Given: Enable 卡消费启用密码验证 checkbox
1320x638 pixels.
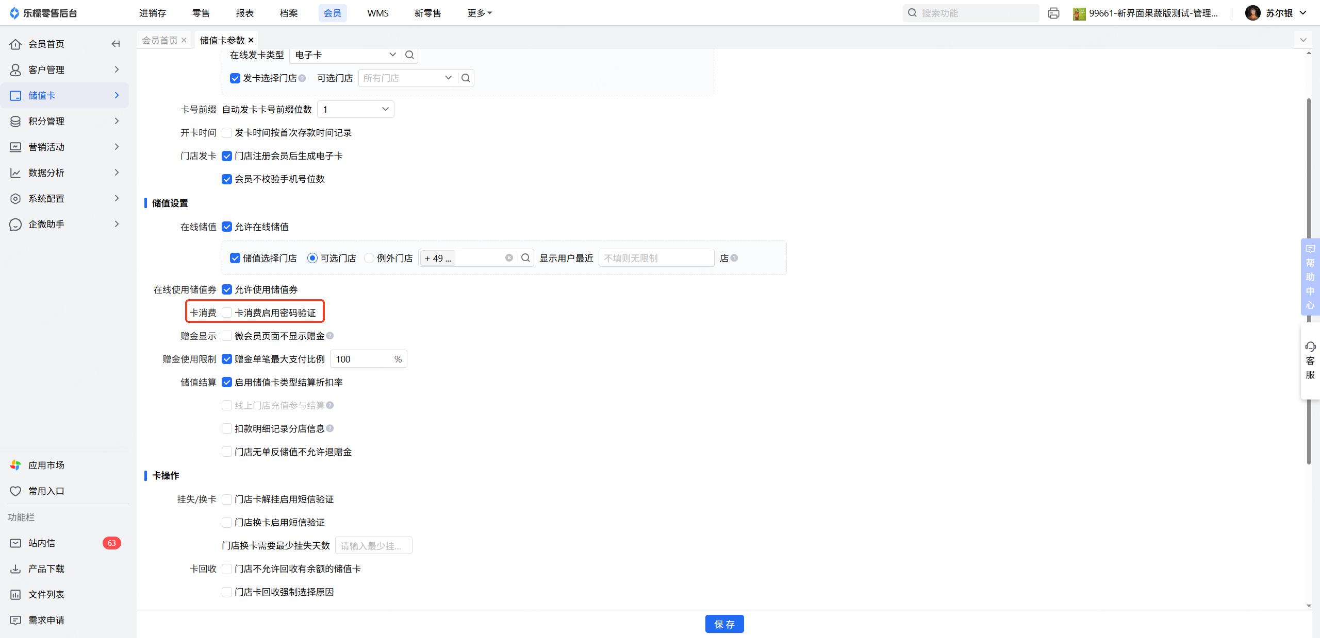Looking at the screenshot, I should tap(227, 313).
